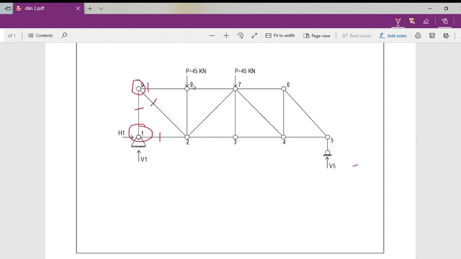Click the 'of 1' page count
Image resolution: width=461 pixels, height=259 pixels.
(x=12, y=36)
